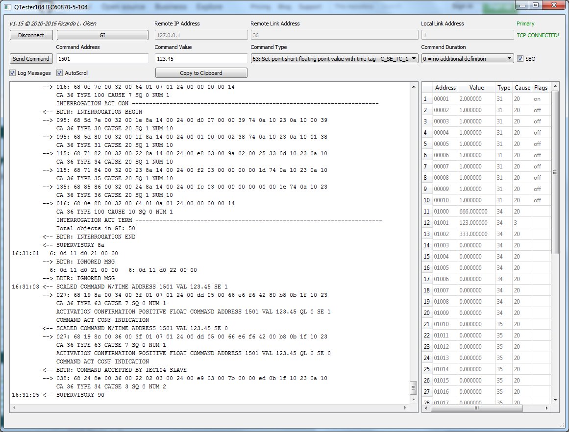Click table vertical scroll up arrow
The image size is (569, 432).
pyautogui.click(x=555, y=86)
